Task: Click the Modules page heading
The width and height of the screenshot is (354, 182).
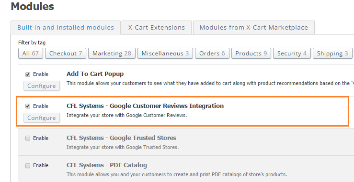Action: pyautogui.click(x=32, y=6)
